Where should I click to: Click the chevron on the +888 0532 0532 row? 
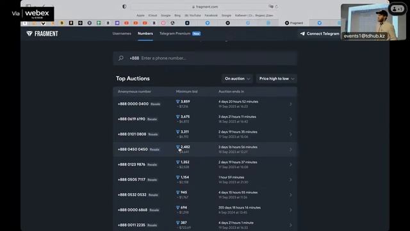pyautogui.click(x=290, y=195)
